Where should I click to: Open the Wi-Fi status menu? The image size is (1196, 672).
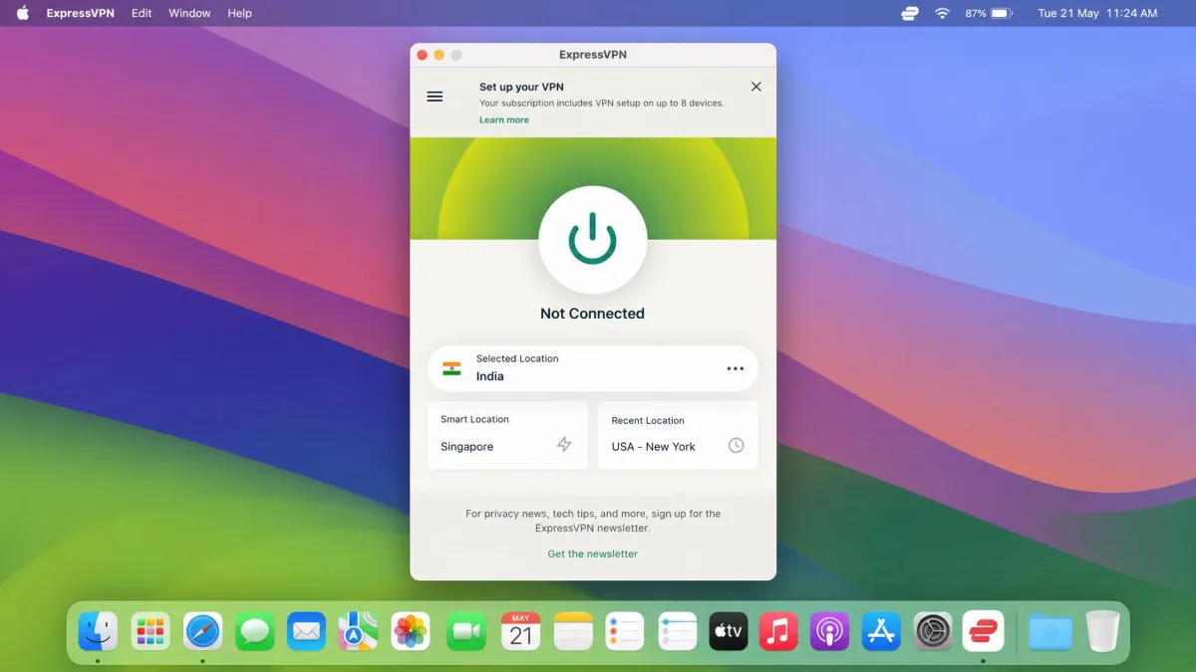click(942, 13)
